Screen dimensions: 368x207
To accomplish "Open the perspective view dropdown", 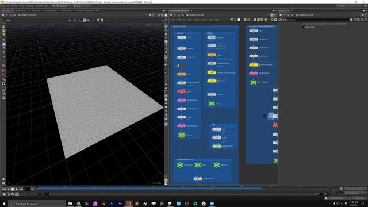I will coord(149,25).
